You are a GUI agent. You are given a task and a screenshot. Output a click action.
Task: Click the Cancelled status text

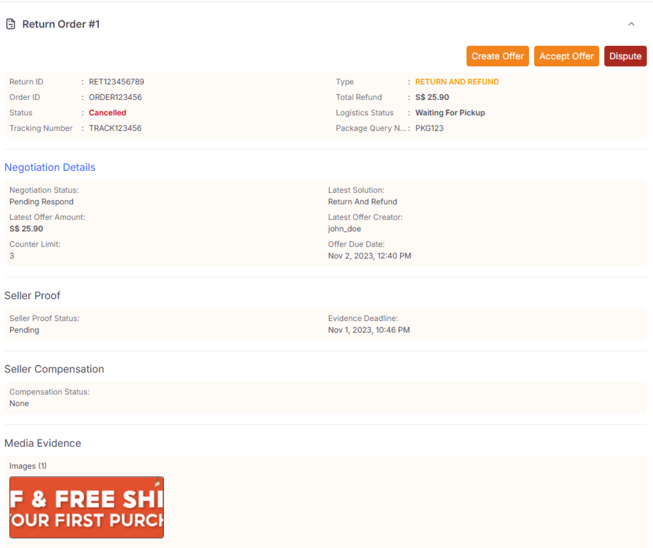click(107, 113)
